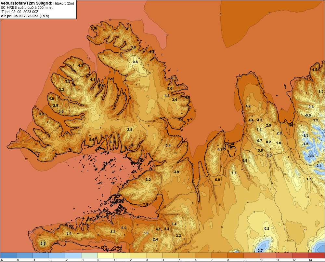The width and height of the screenshot is (325, 262).
Task: Select the '4.5' temperature value
Action: tap(315, 70)
